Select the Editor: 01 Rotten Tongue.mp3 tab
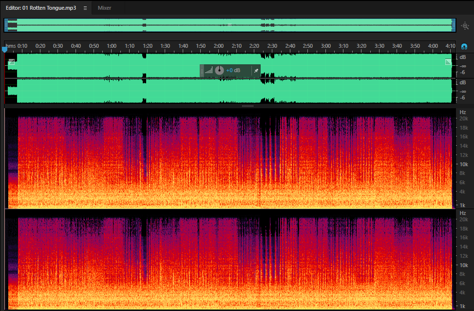The height and width of the screenshot is (311, 474). coord(41,8)
